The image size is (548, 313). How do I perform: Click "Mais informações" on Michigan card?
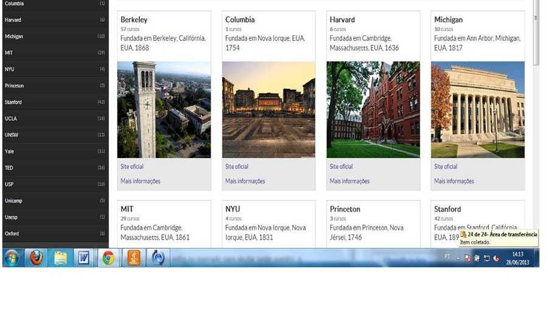pos(454,181)
